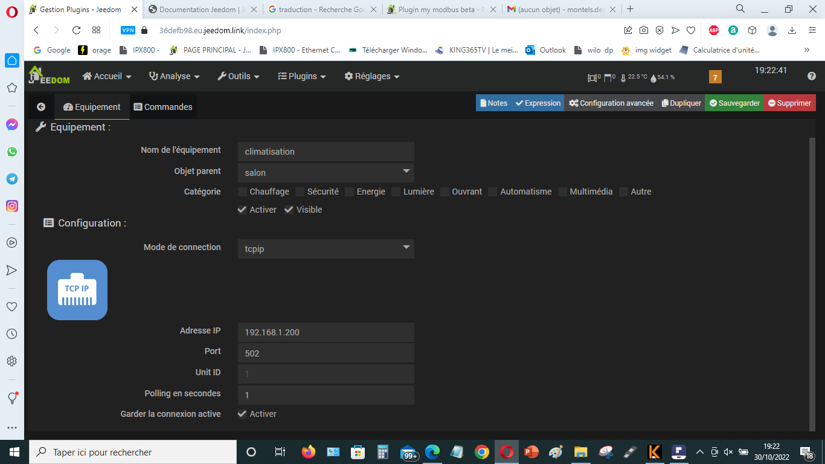Open the orange 7 messages badge

[715, 77]
